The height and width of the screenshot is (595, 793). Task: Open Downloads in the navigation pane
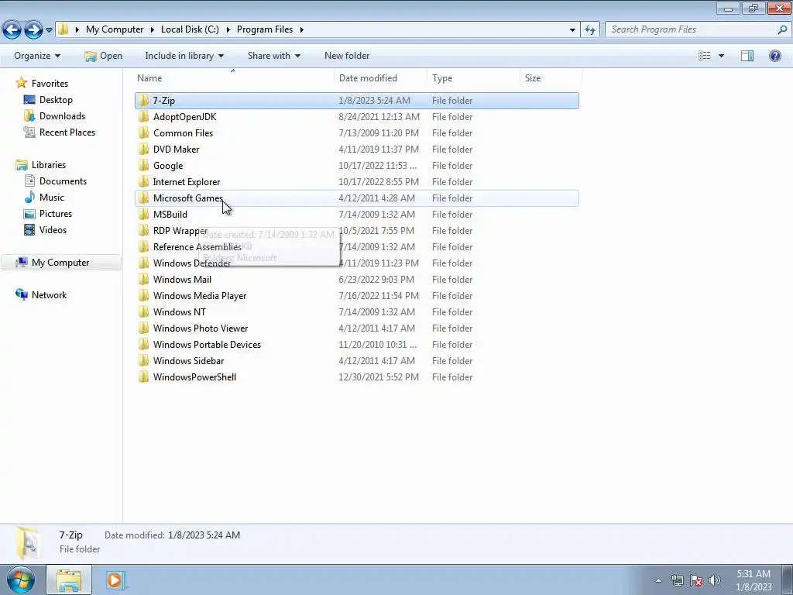coord(62,116)
